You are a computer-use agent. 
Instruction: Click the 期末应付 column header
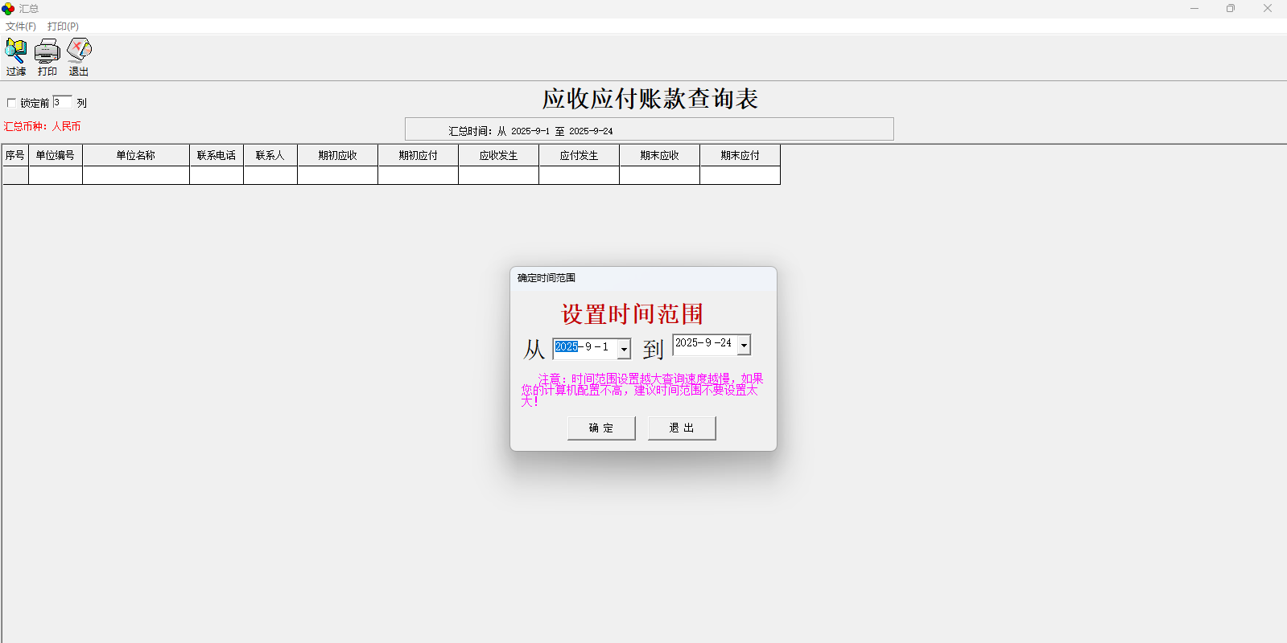click(740, 155)
